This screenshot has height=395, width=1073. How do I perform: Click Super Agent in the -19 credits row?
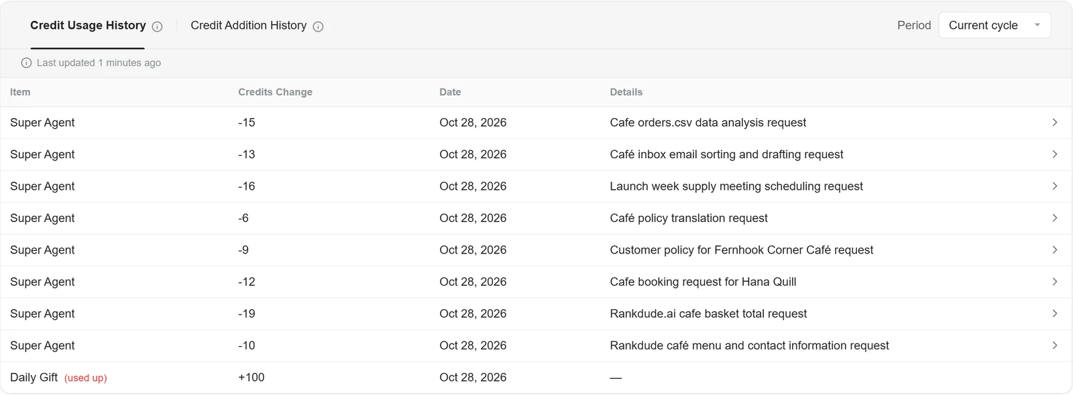[x=42, y=314]
